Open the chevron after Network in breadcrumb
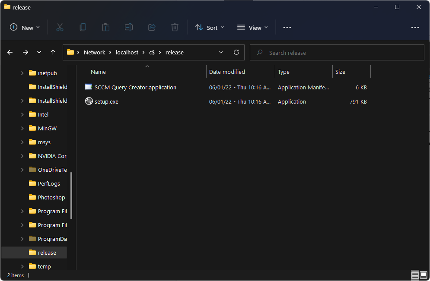 click(110, 52)
